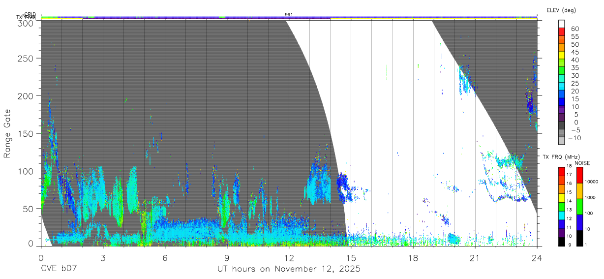The width and height of the screenshot is (604, 279).
Task: Select the red 17–18 MHz TX FRQ swatch
Action: [x=562, y=171]
